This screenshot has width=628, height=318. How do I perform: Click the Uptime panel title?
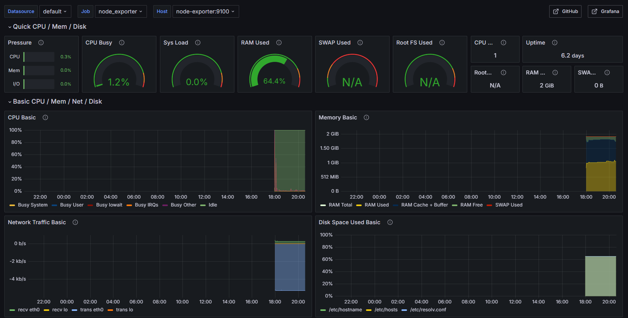pos(535,43)
